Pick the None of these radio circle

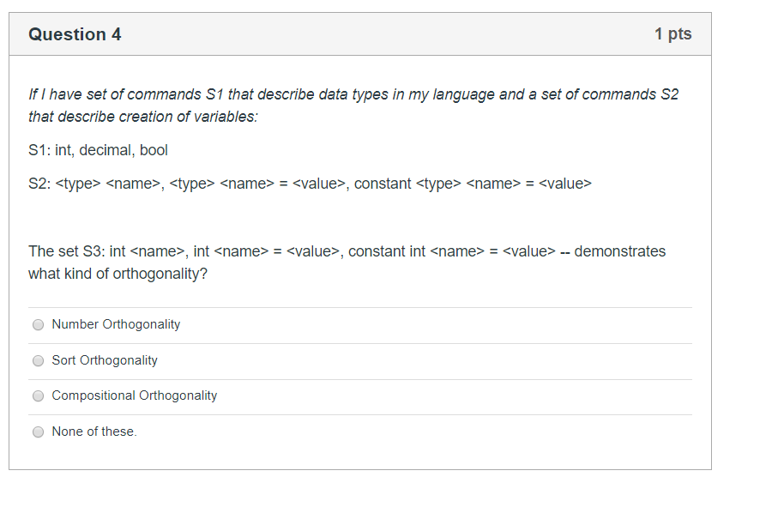coord(38,432)
